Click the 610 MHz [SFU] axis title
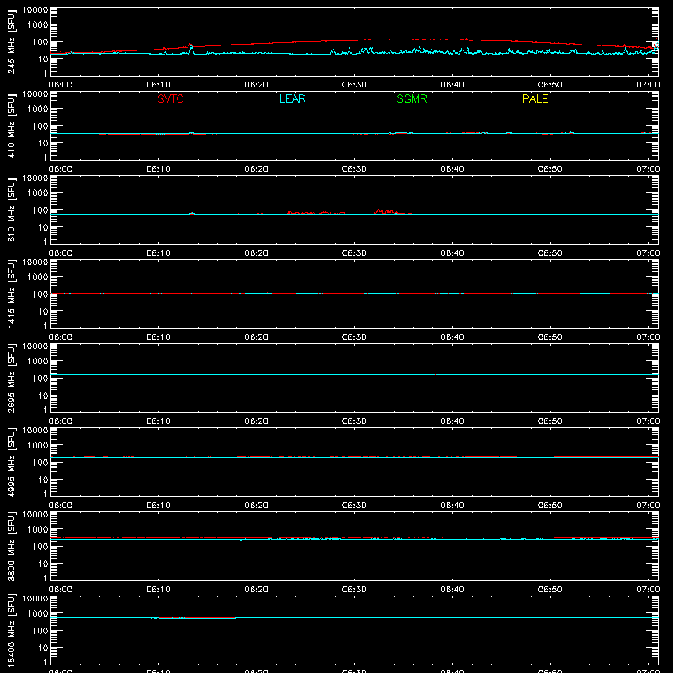Screen dimensions: 673x673 tap(12, 210)
